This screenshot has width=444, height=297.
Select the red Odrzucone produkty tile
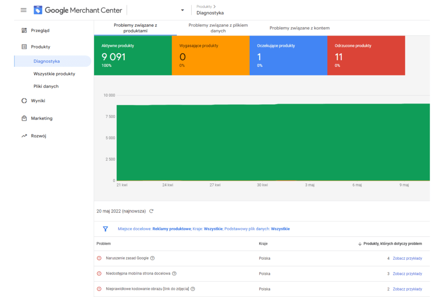coord(366,55)
